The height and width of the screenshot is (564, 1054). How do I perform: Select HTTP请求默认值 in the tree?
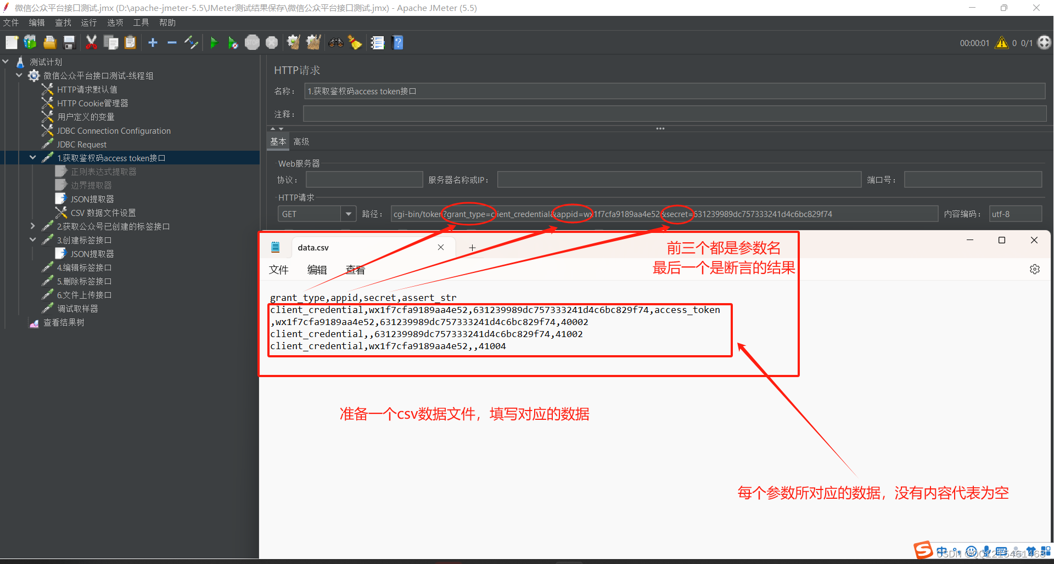87,89
